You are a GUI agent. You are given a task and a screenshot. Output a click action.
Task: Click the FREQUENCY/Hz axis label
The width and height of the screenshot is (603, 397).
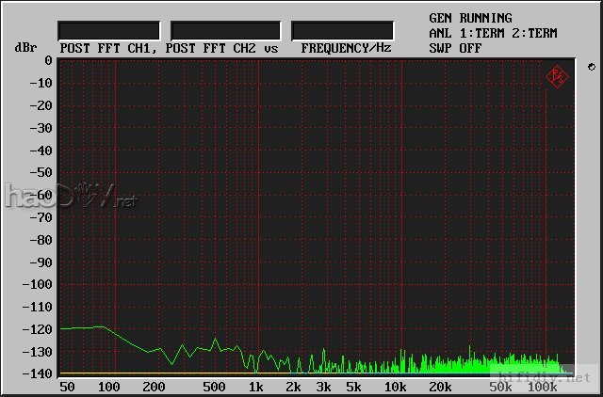tap(346, 48)
